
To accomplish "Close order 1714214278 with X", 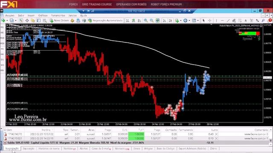I will (x=216, y=134).
